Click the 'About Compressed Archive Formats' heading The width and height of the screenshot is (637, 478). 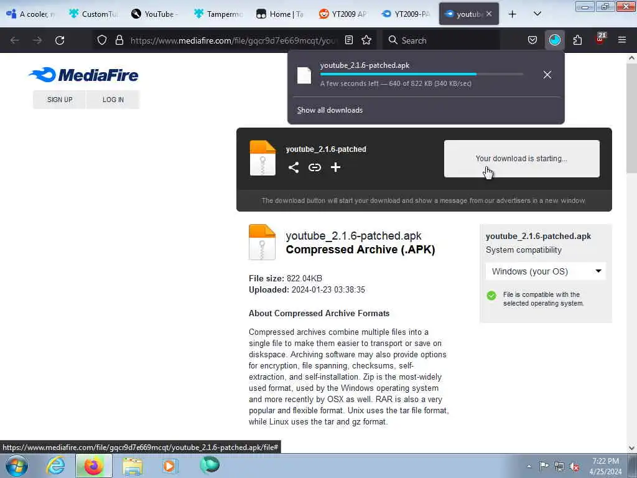point(319,314)
